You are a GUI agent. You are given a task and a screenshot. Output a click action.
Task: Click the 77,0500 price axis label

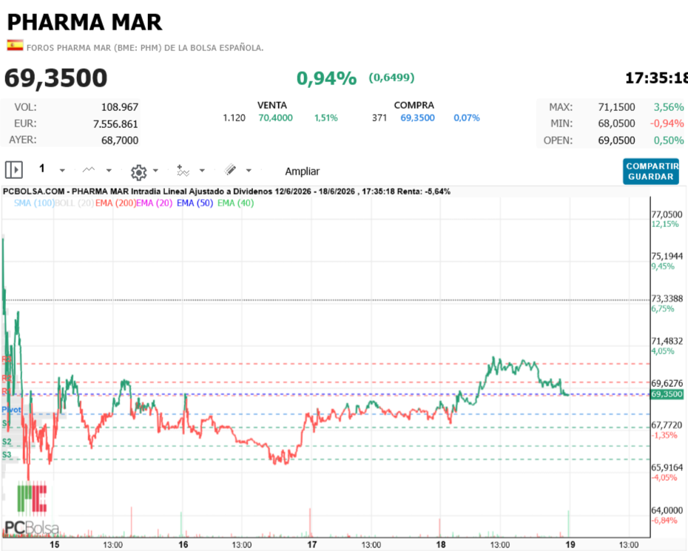tap(667, 214)
